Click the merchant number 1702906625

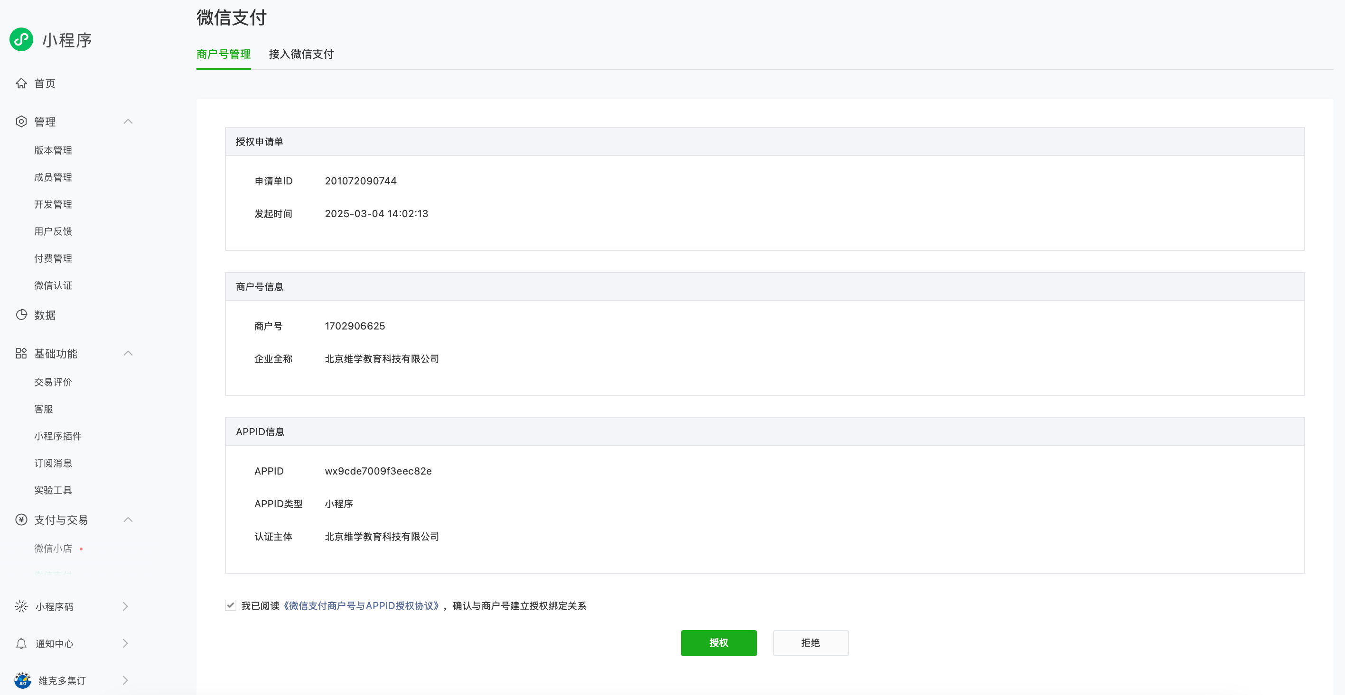pos(355,326)
